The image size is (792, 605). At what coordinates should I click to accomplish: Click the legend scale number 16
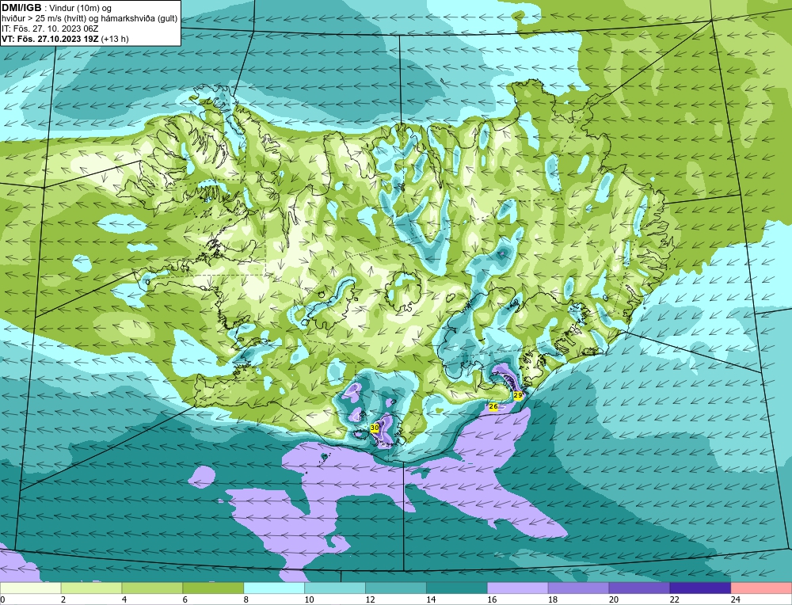click(x=492, y=599)
